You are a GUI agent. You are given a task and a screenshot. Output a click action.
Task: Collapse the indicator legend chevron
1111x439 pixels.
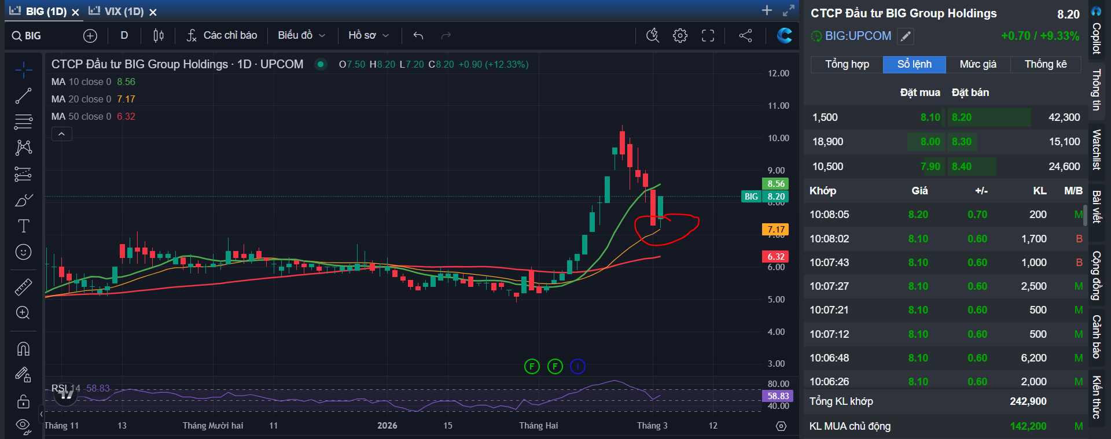click(x=62, y=134)
